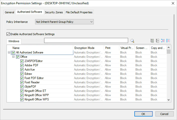This screenshot has height=120, width=177.
Task: Click the Print column header
Action: [112, 48]
